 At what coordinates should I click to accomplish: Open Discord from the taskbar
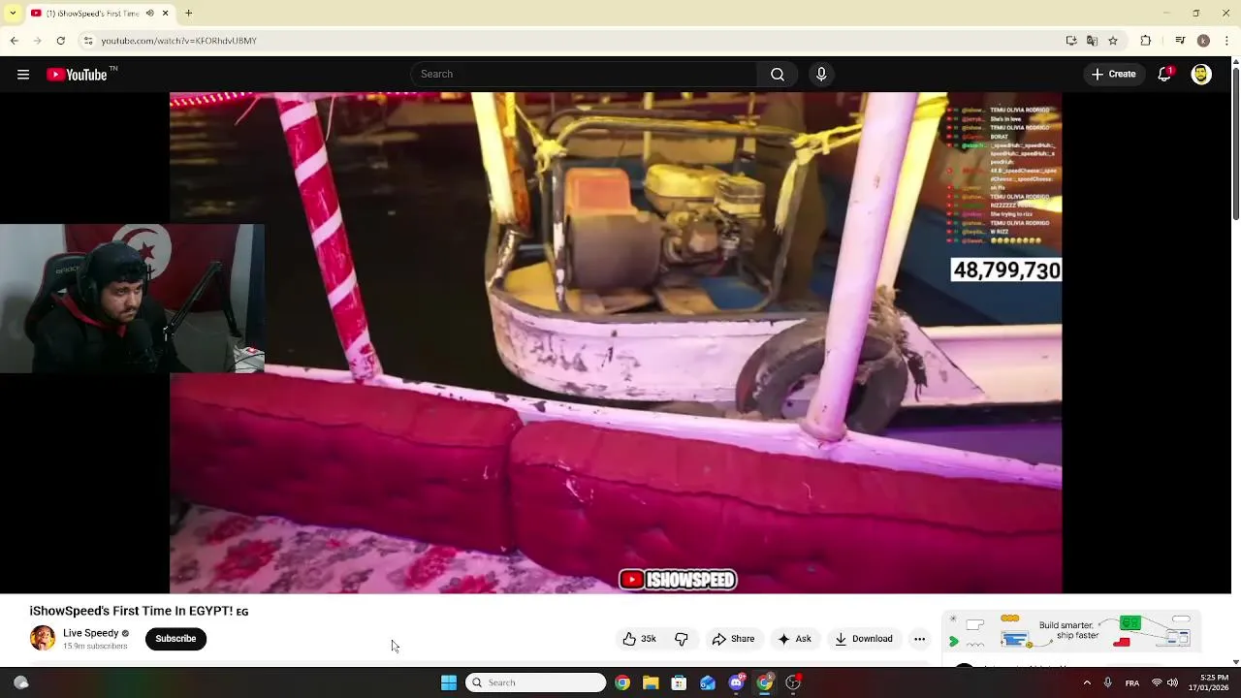(x=736, y=682)
